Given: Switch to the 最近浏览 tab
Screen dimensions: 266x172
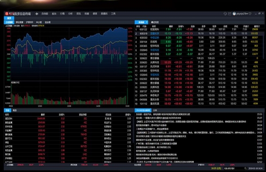Looking at the screenshot, I should pyautogui.click(x=155, y=22).
